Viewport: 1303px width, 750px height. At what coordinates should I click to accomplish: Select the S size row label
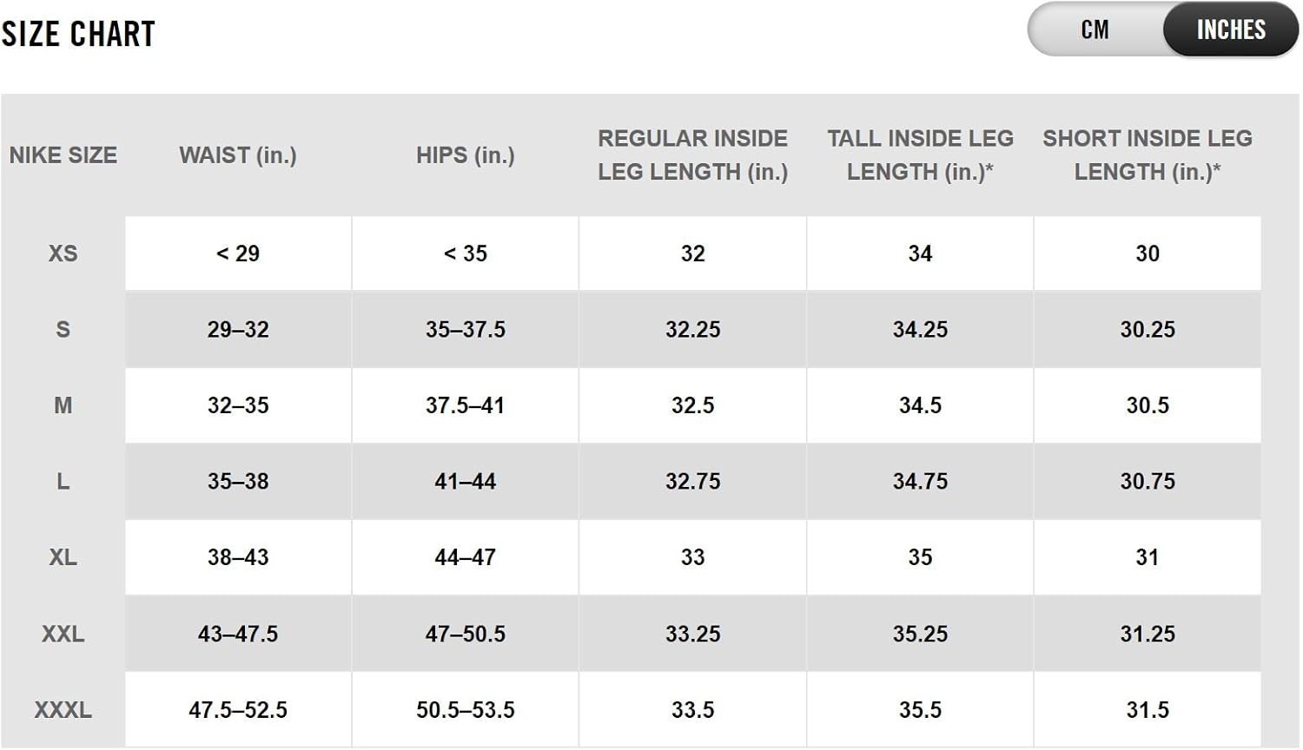[63, 330]
